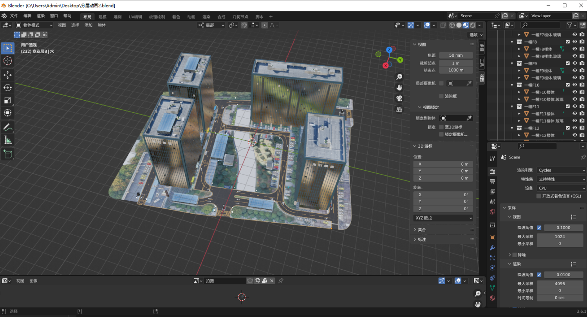Click the 选项 button in viewport header
This screenshot has height=317, width=587.
click(x=475, y=35)
